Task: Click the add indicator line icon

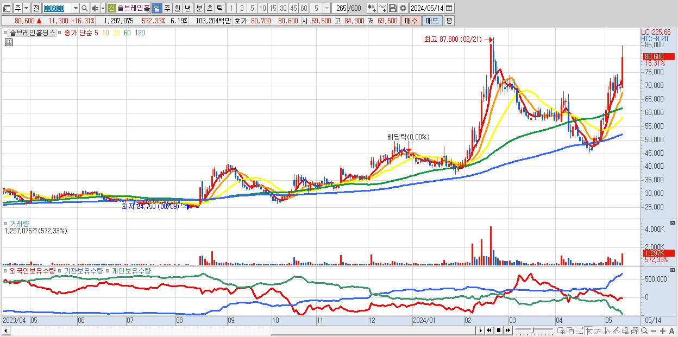Action: pos(382,8)
